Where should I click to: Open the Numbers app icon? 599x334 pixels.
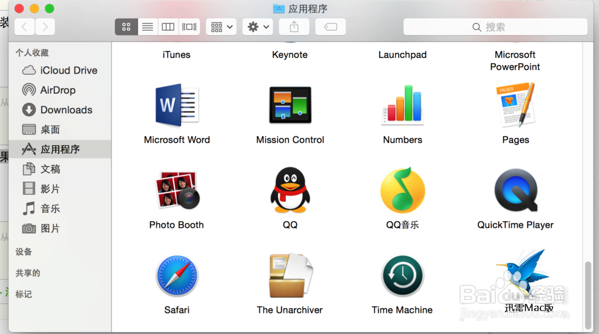402,105
